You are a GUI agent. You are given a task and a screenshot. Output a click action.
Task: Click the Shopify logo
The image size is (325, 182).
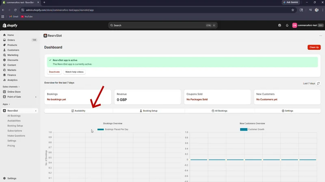[x=10, y=25]
